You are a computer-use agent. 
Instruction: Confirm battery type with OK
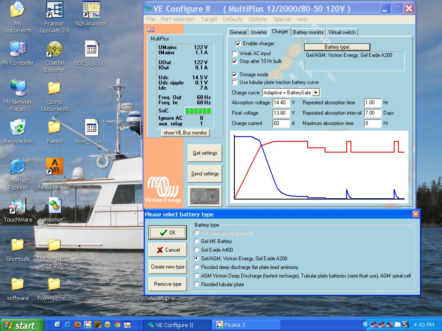[167, 232]
